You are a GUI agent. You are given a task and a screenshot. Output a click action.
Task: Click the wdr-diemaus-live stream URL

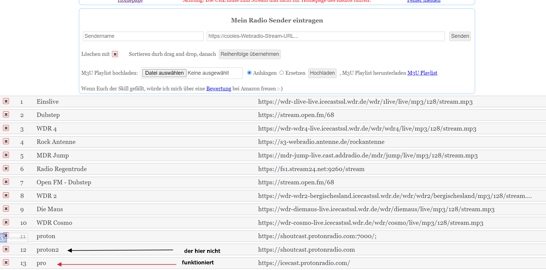pyautogui.click(x=376, y=209)
